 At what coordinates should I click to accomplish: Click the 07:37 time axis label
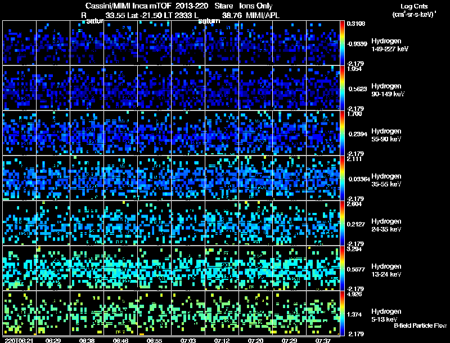(x=323, y=340)
